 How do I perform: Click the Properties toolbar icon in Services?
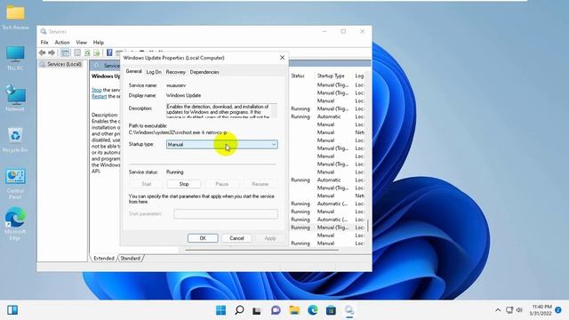click(x=77, y=53)
